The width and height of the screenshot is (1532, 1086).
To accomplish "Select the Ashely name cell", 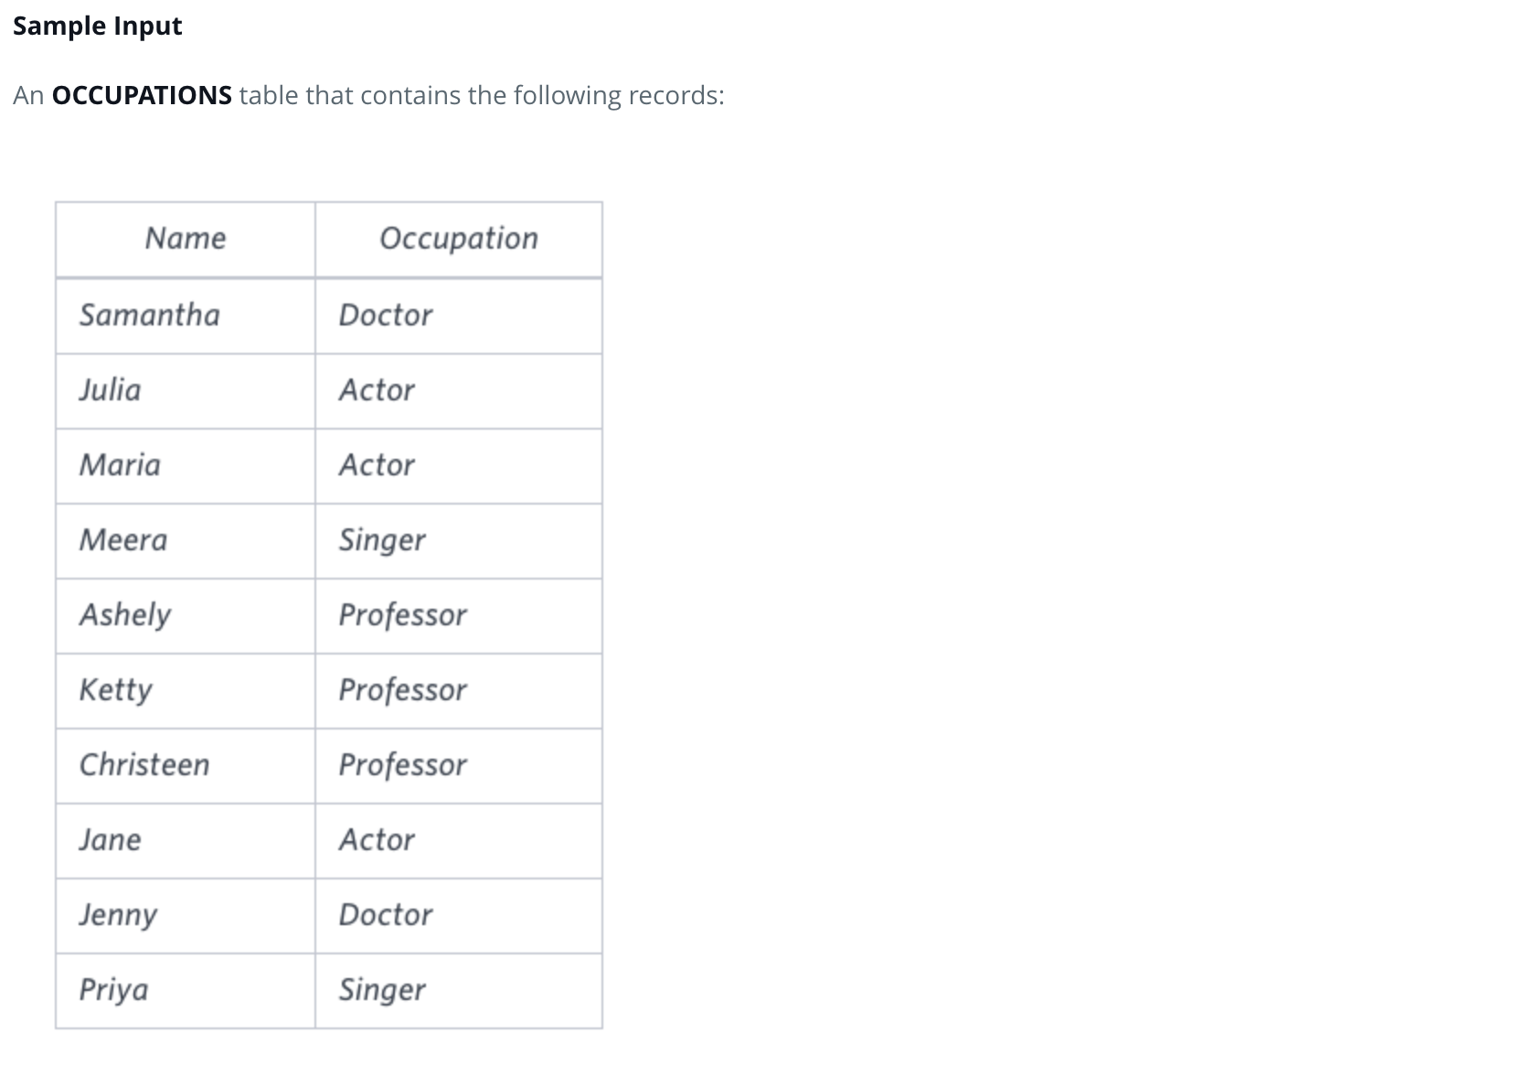I will [186, 616].
